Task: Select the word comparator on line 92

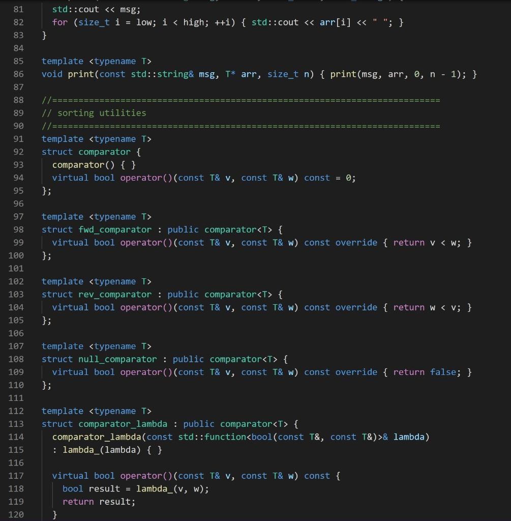Action: click(104, 152)
